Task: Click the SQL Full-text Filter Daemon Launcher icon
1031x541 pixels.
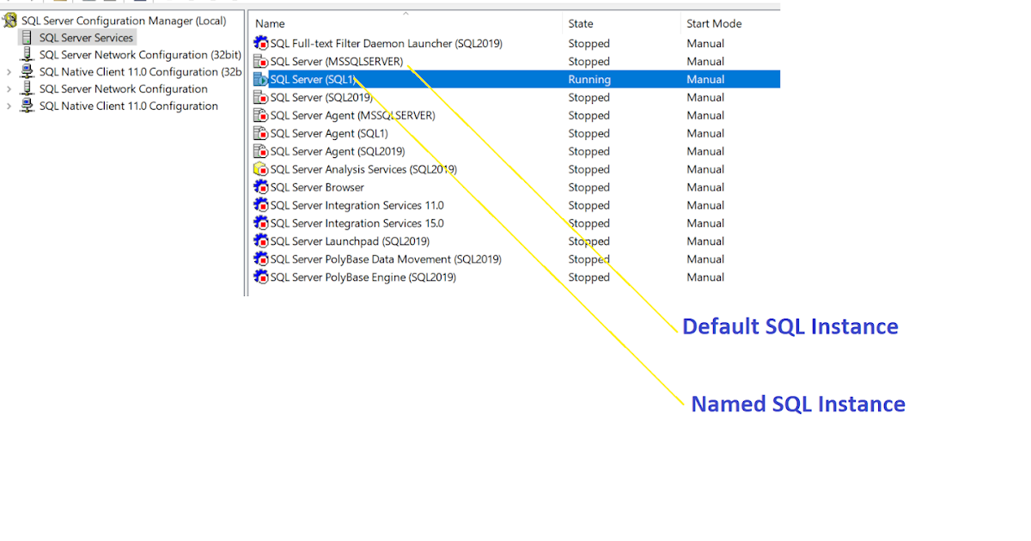Action: click(x=260, y=43)
